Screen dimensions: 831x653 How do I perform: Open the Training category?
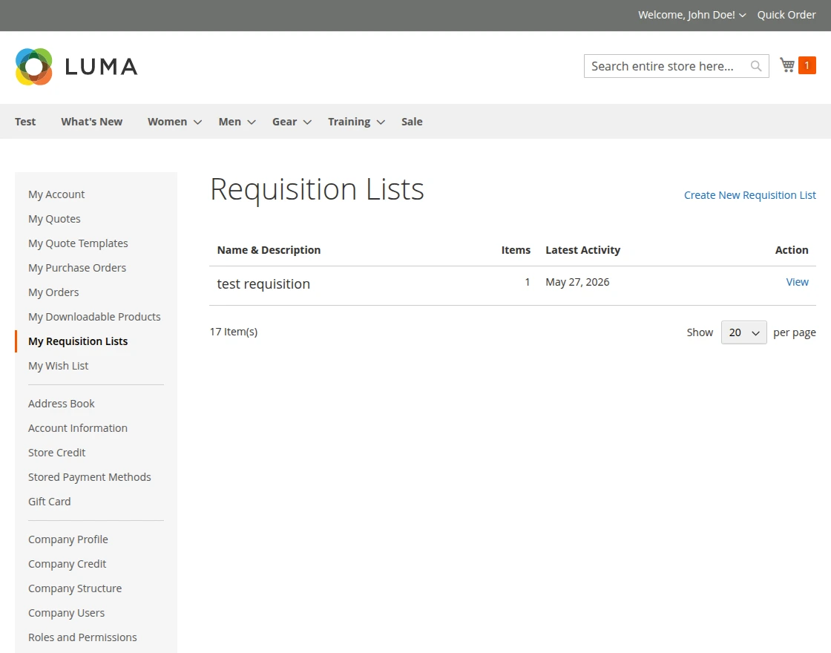[349, 122]
